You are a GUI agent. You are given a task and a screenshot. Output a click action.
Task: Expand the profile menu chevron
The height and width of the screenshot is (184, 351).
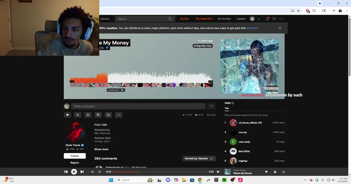tap(259, 19)
